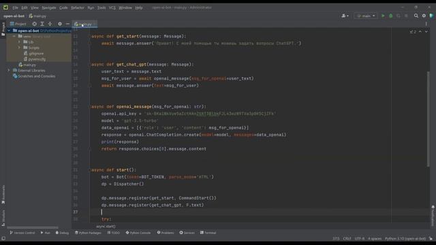The width and height of the screenshot is (436, 245).
Task: Click Collapse All icon in Project panel
Action: tap(50, 24)
